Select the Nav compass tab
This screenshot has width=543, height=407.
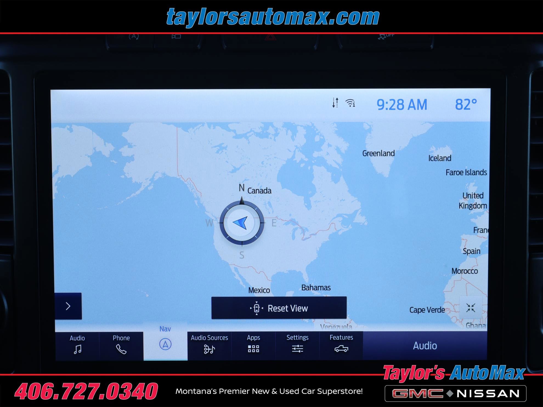pos(165,341)
